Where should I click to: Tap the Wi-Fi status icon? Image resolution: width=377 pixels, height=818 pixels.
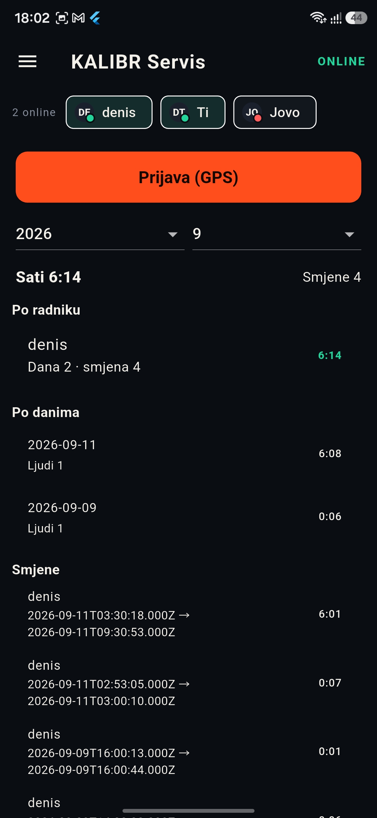(x=318, y=17)
